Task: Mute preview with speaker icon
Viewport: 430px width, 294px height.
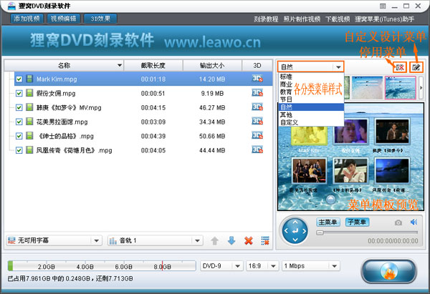Action: (x=414, y=222)
